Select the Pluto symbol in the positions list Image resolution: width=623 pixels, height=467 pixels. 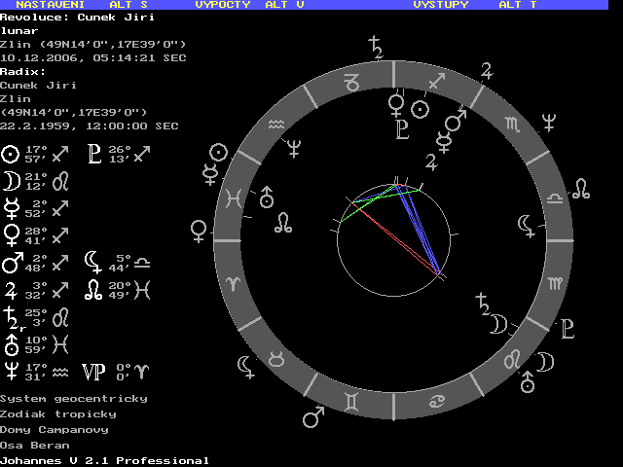point(94,153)
